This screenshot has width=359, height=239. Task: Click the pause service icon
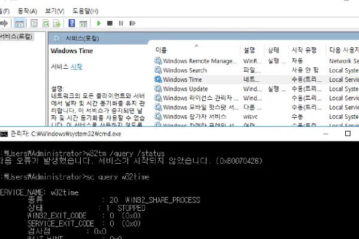(x=121, y=23)
